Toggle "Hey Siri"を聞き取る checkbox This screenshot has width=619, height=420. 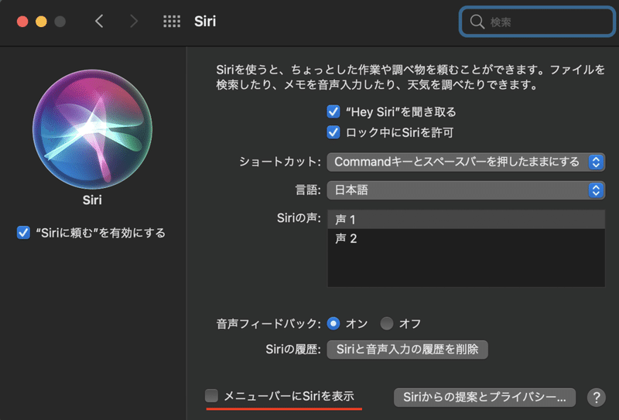pos(333,111)
